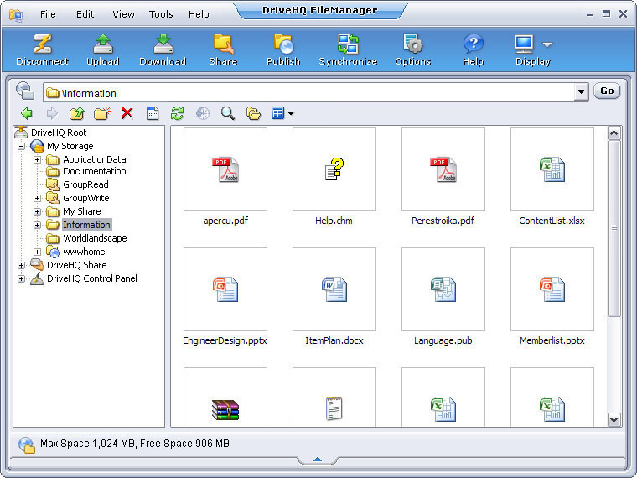Click the status bar storage icon
637x478 pixels.
pyautogui.click(x=27, y=445)
